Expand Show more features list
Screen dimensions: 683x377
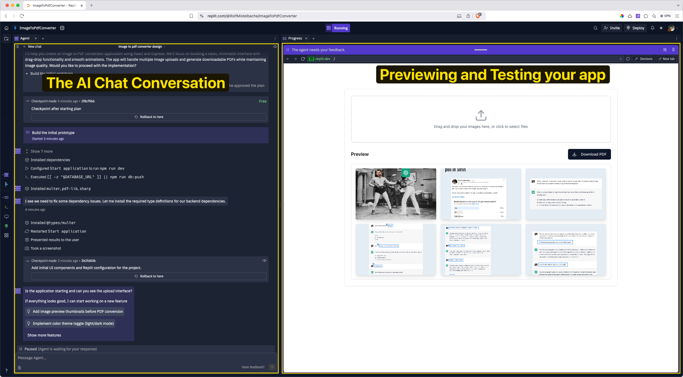[44, 335]
